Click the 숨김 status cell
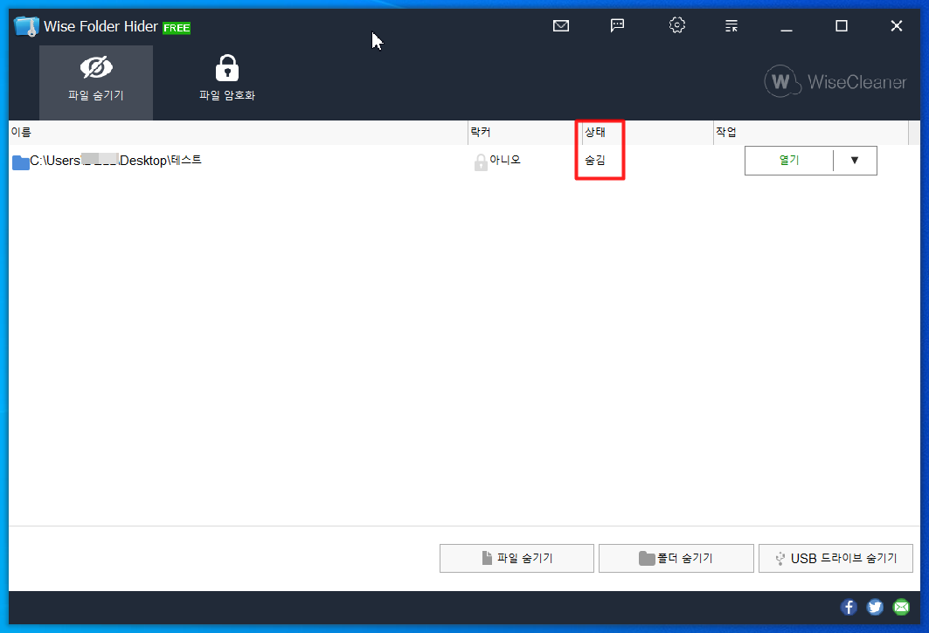This screenshot has width=929, height=633. click(595, 160)
